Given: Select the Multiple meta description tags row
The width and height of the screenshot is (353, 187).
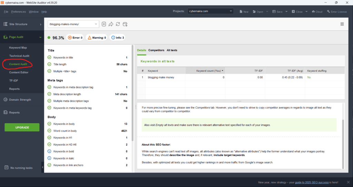Looking at the screenshot, I should (x=87, y=101).
